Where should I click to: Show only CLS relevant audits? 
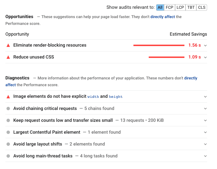(202, 7)
